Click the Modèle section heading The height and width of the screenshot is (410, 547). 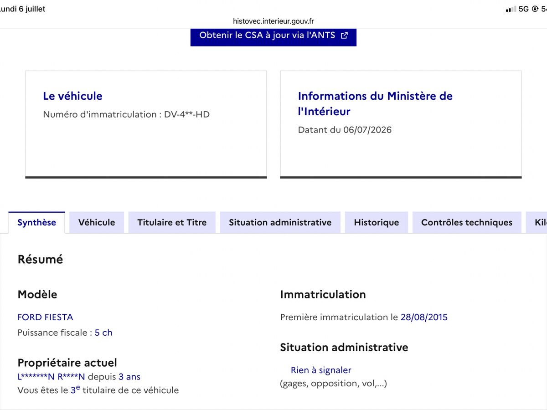point(37,294)
